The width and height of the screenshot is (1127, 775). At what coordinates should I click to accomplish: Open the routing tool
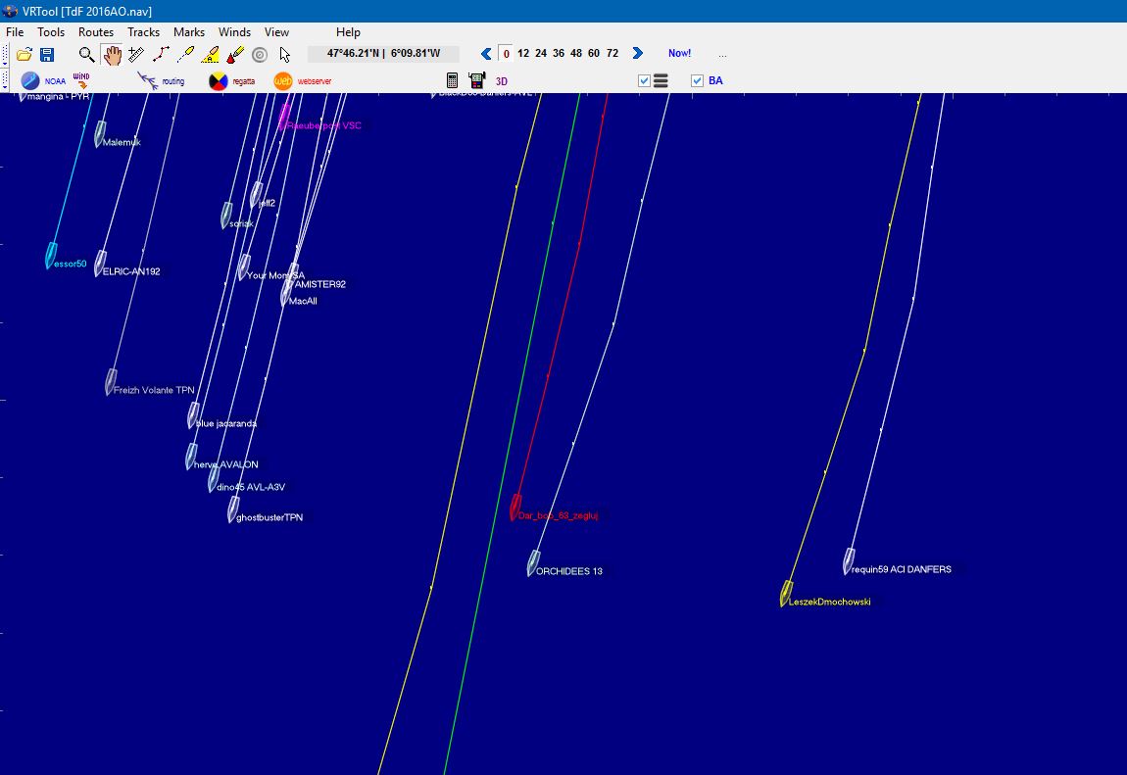161,81
